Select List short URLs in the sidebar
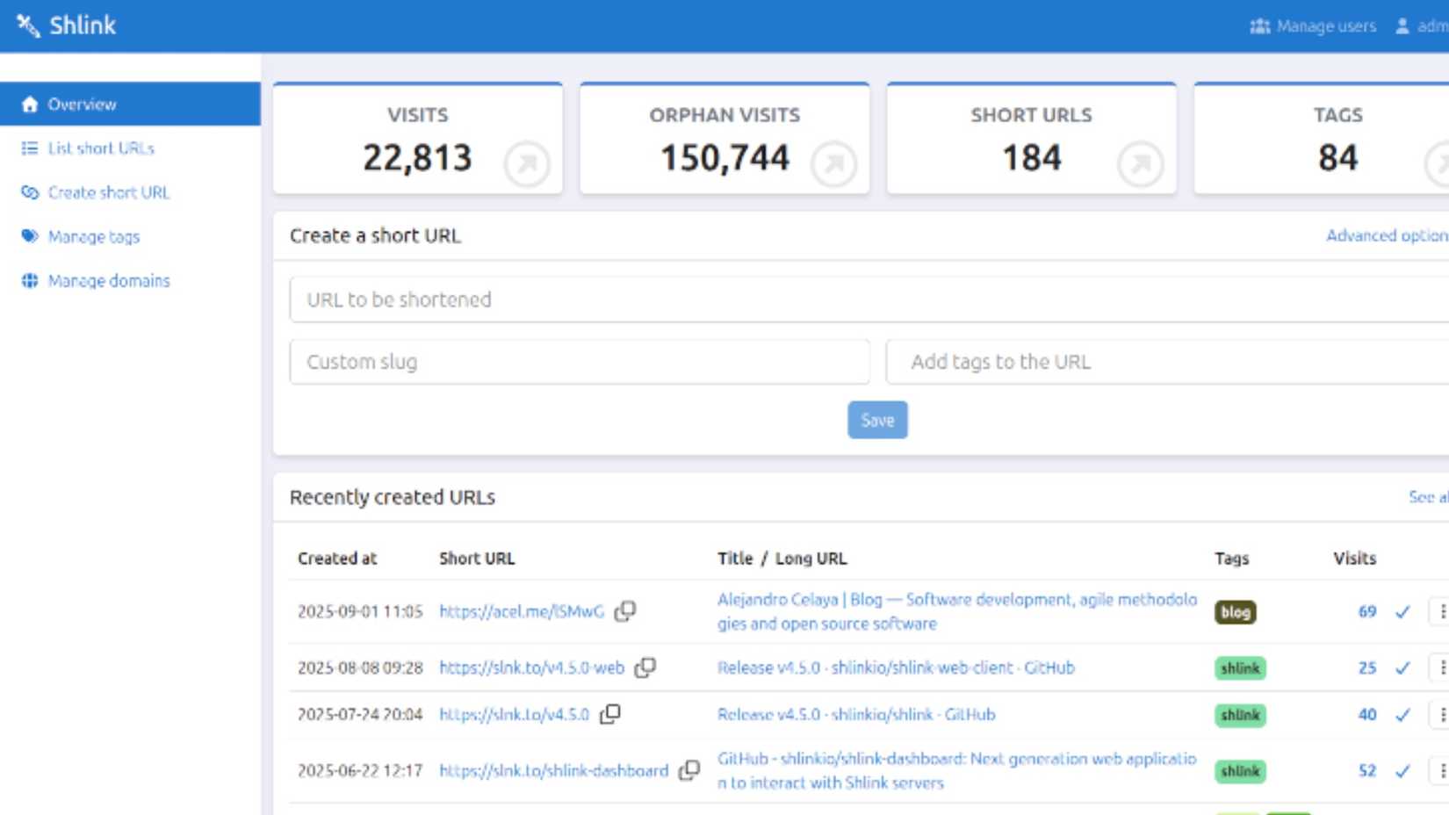The width and height of the screenshot is (1449, 815). (101, 148)
